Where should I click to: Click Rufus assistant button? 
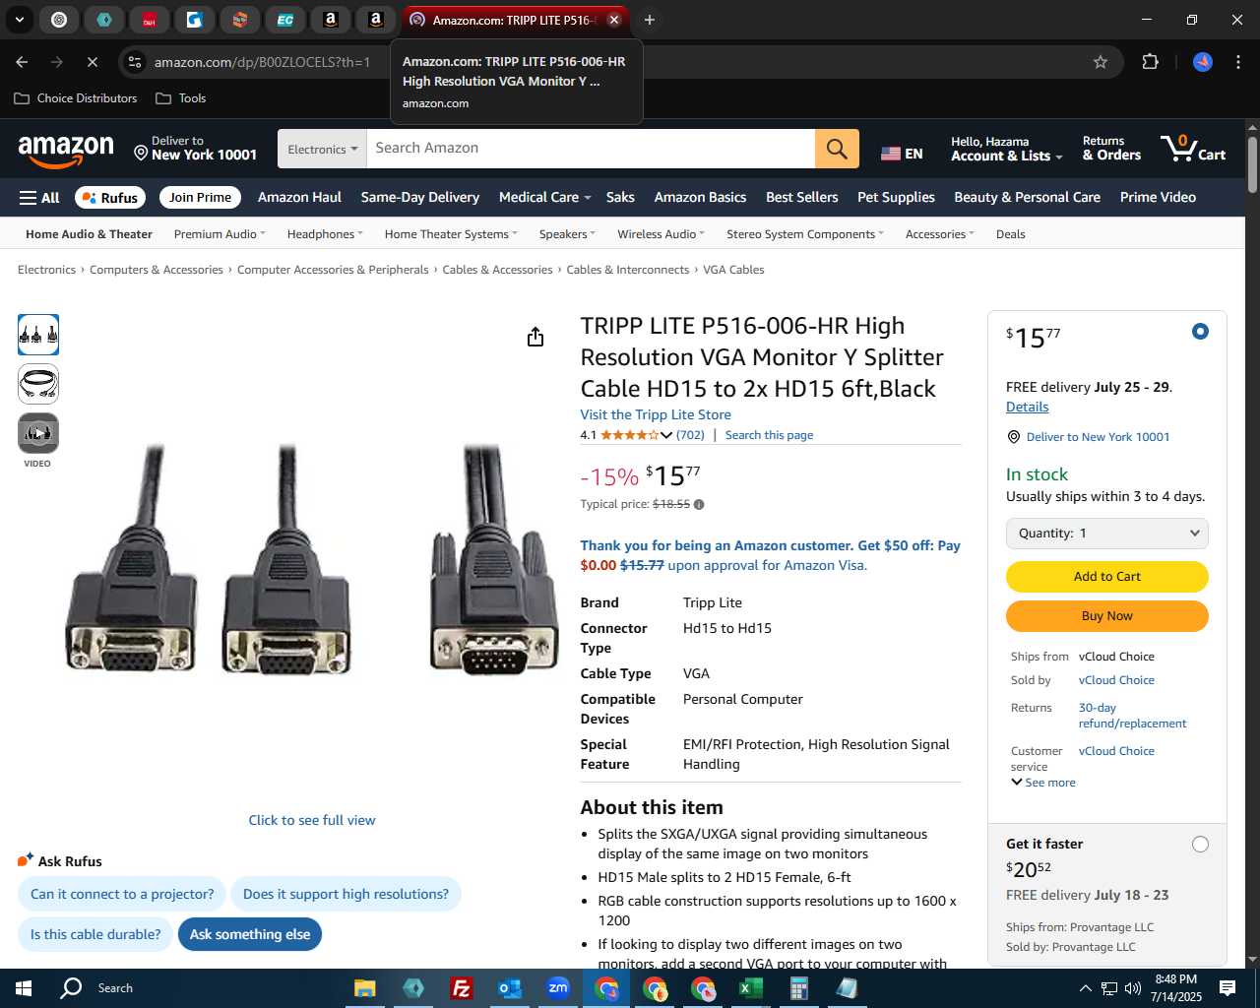110,198
